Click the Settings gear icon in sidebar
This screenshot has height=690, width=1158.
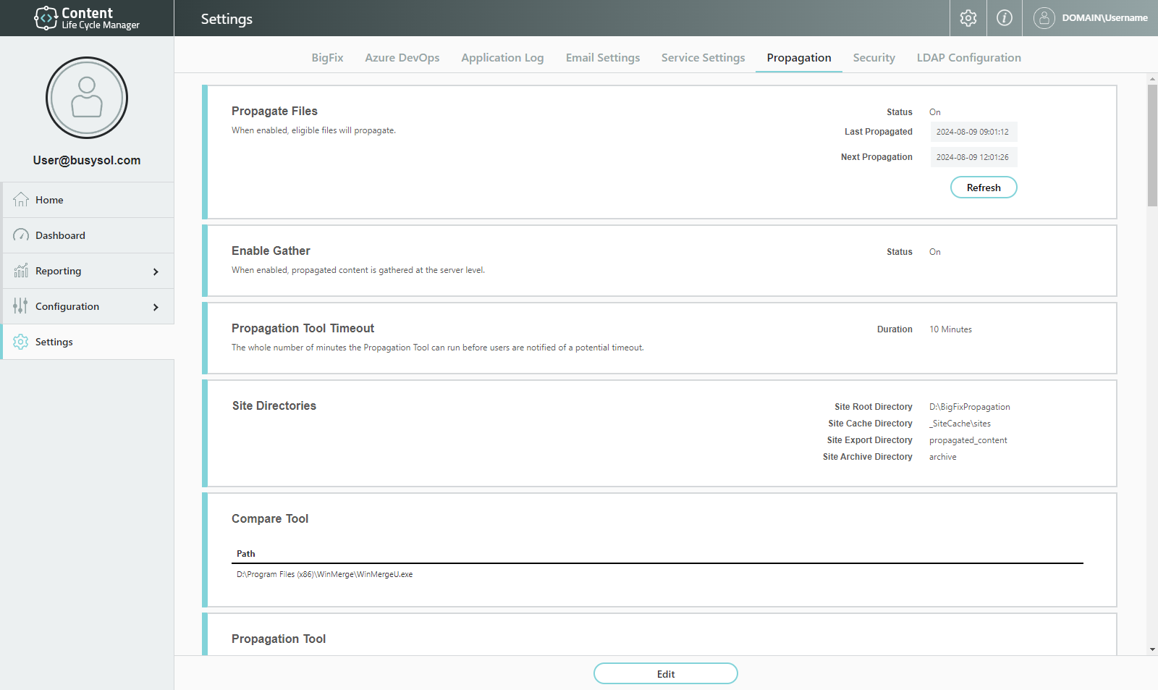click(x=21, y=342)
